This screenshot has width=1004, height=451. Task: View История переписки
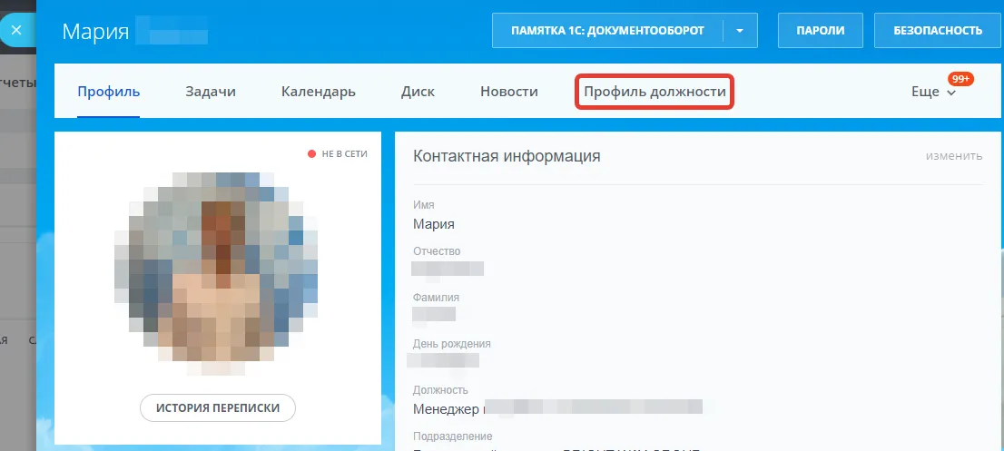[x=218, y=408]
